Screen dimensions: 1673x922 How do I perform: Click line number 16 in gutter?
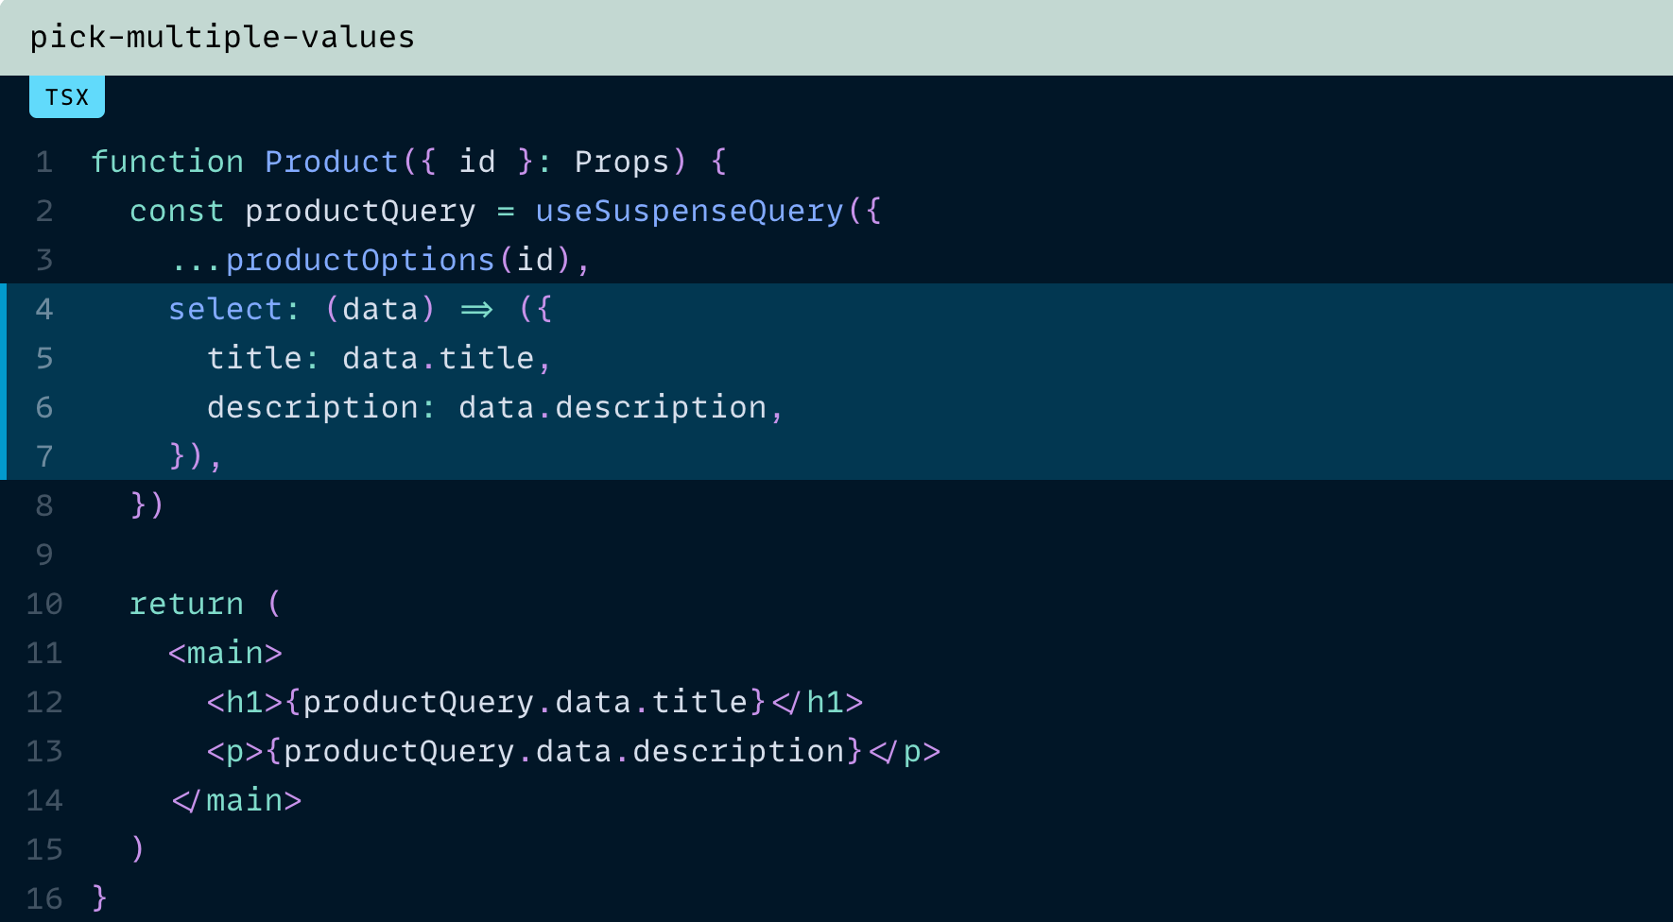pyautogui.click(x=44, y=898)
